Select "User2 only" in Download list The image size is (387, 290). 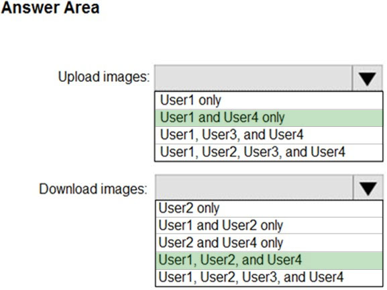(x=269, y=209)
